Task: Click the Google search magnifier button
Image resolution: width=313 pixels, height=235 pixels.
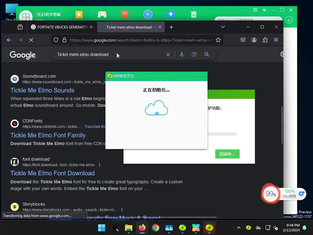Action: coord(207,54)
